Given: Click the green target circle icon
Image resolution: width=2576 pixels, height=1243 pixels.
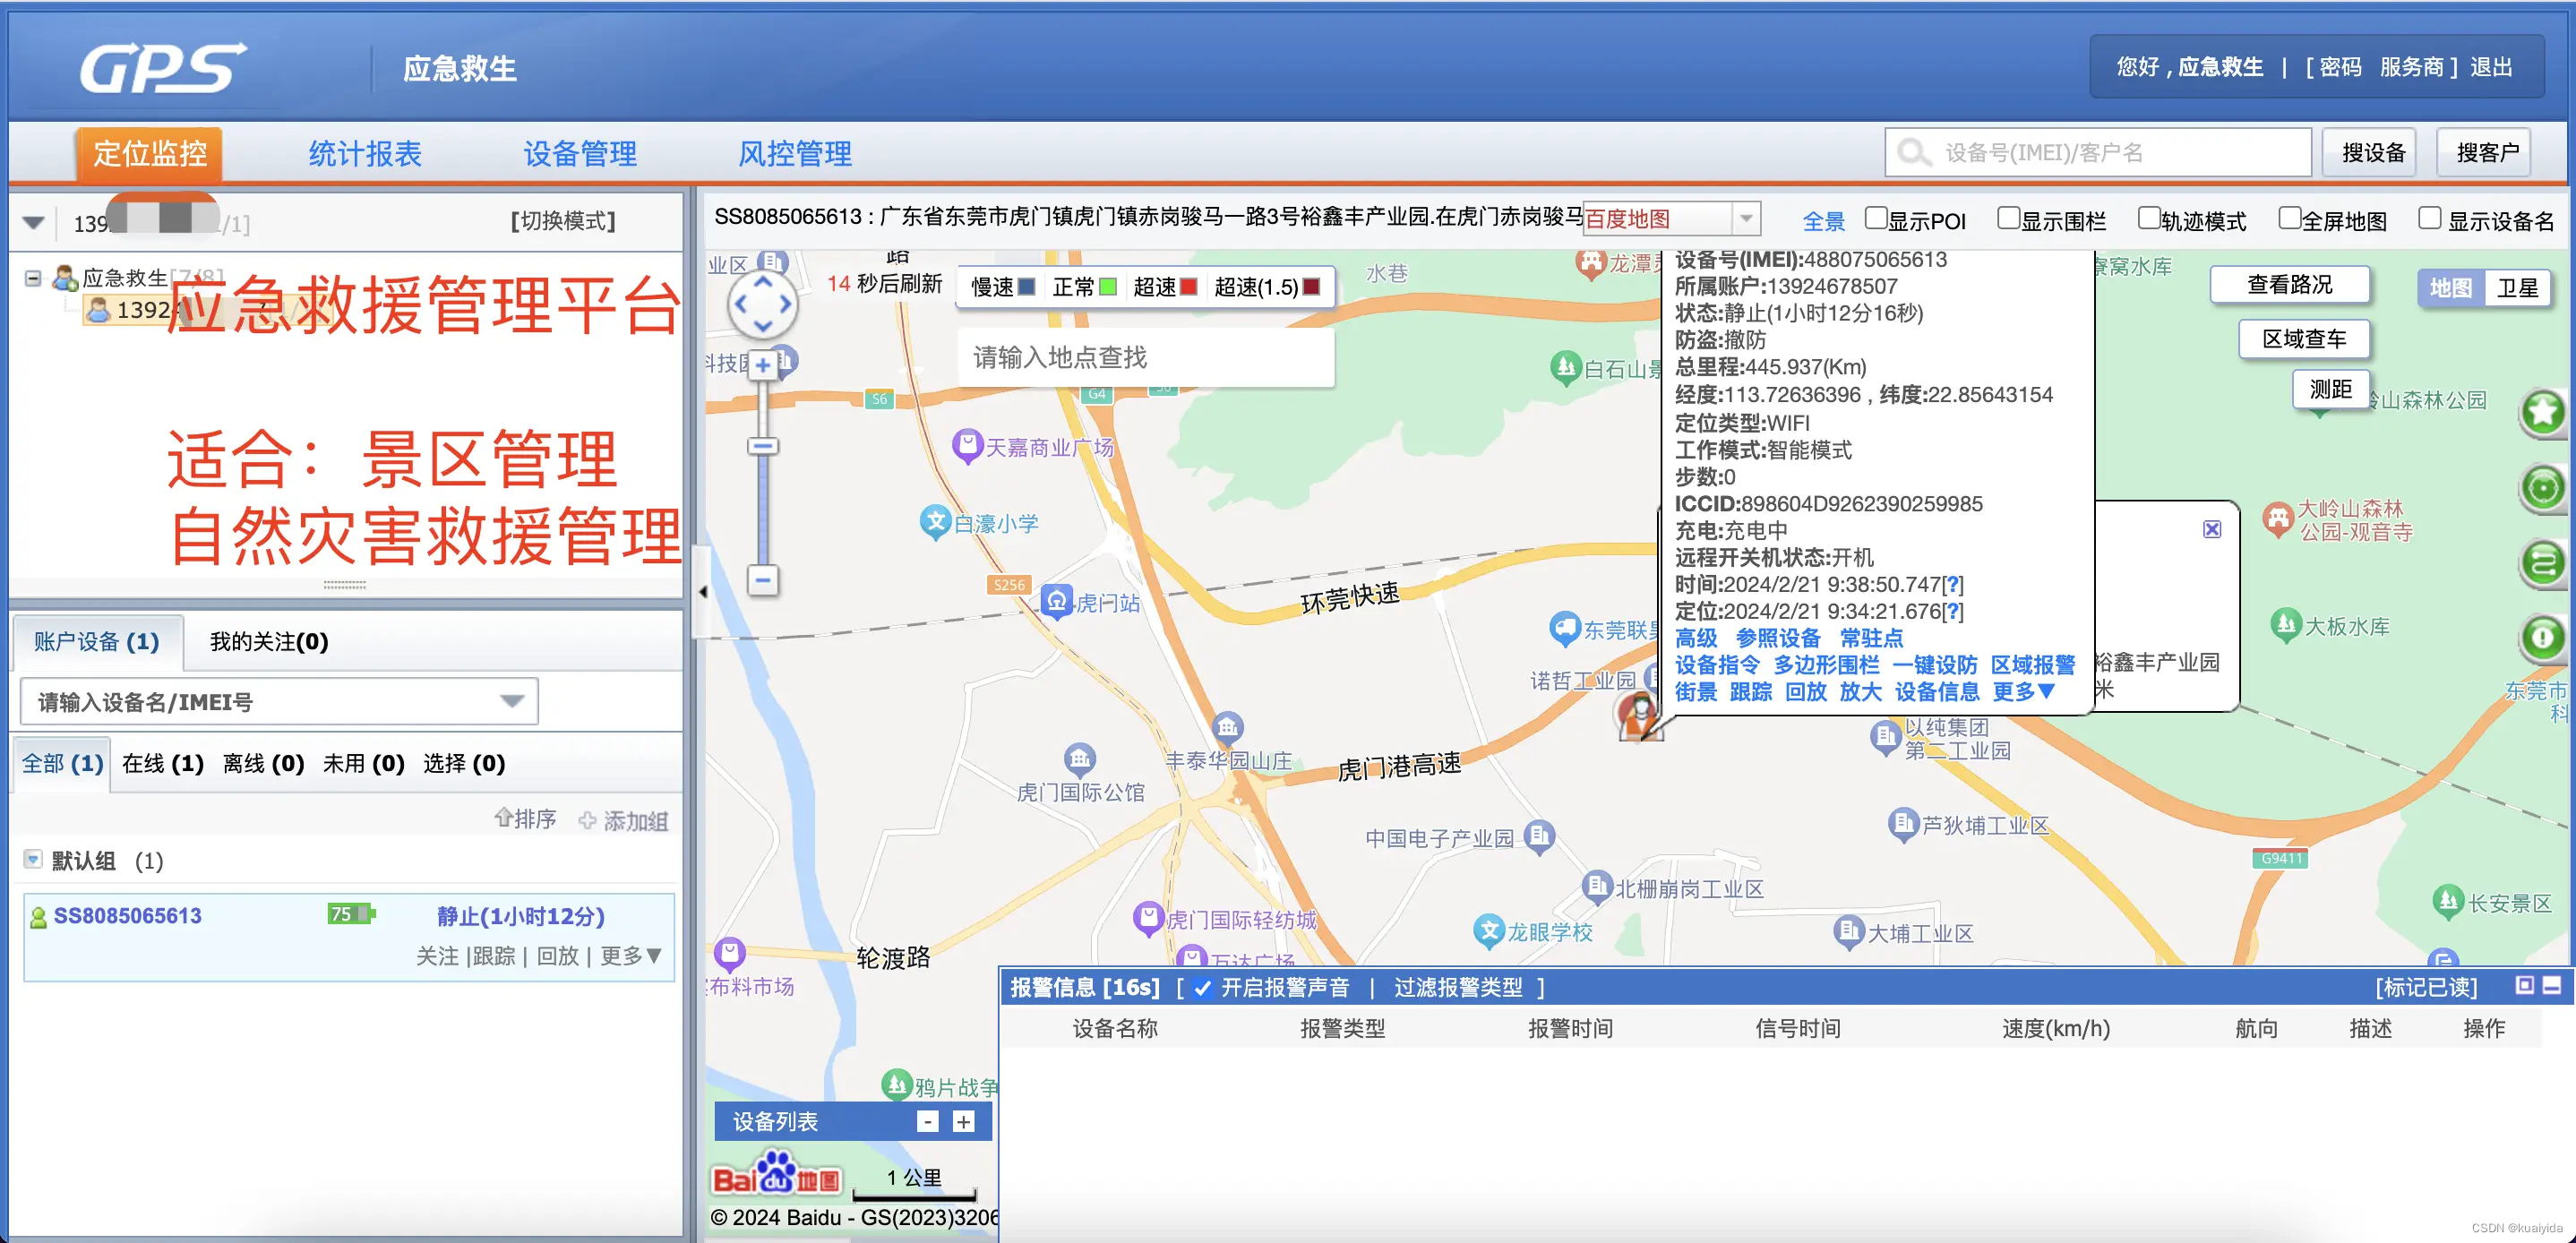Looking at the screenshot, I should tap(2543, 488).
